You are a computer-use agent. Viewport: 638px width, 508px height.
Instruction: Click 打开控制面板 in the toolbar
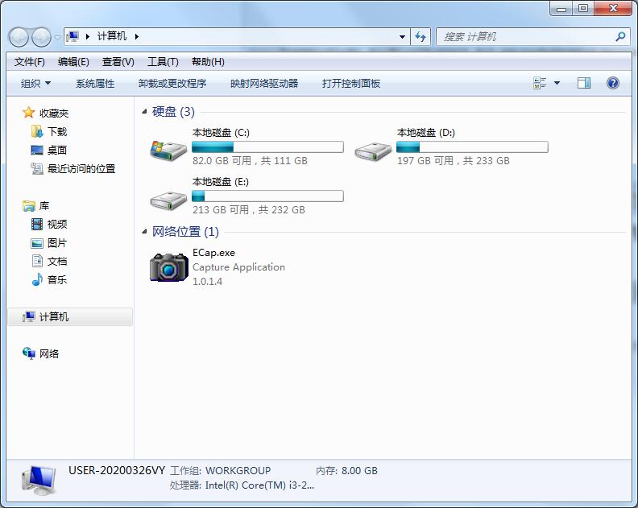(x=351, y=83)
